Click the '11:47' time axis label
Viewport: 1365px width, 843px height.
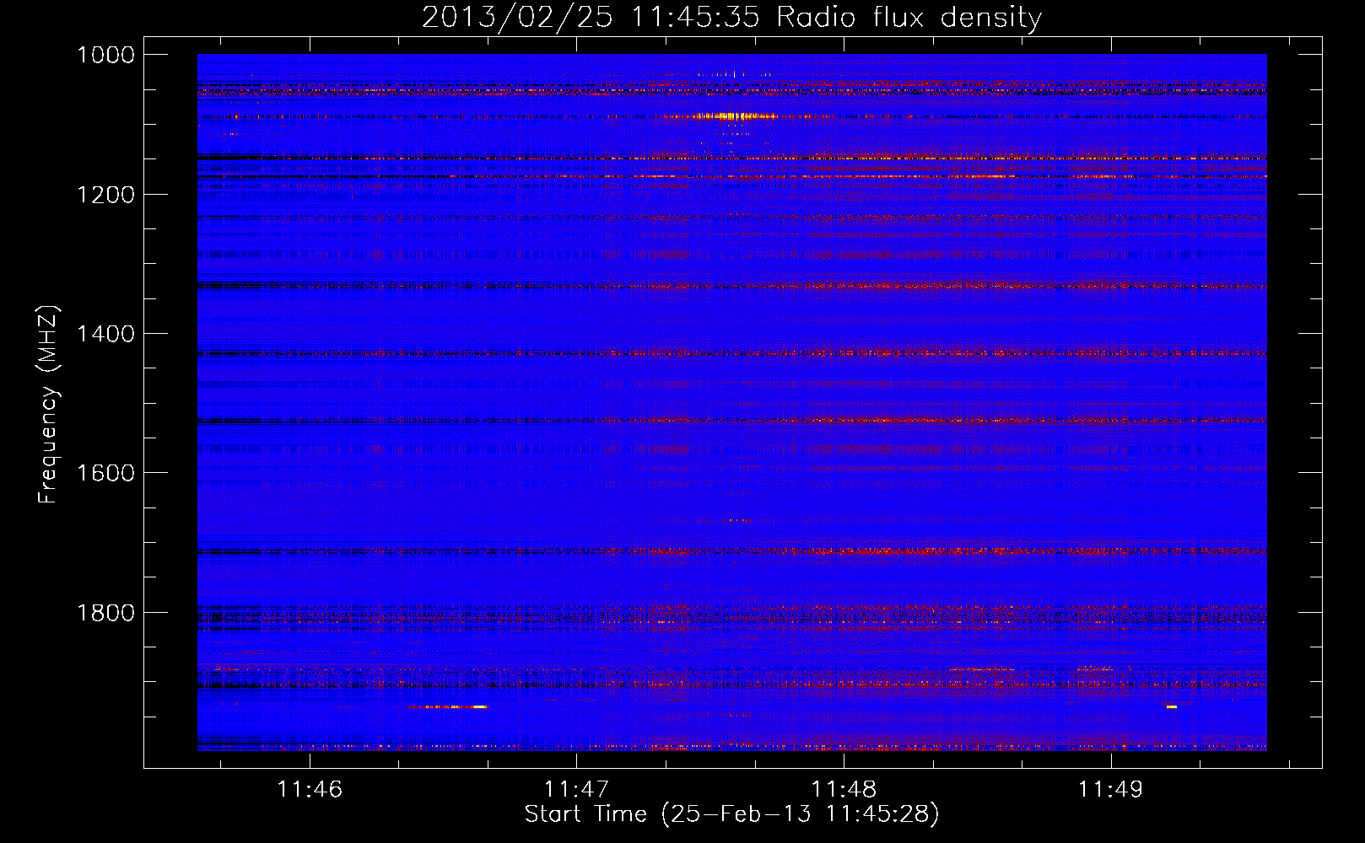coord(576,789)
